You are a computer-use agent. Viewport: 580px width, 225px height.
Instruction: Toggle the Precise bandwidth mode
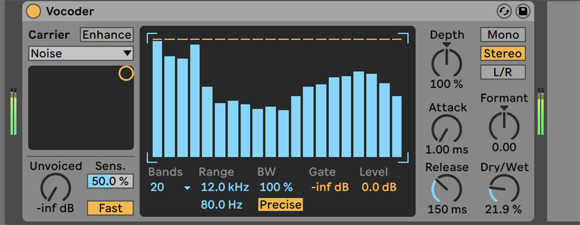(x=280, y=204)
